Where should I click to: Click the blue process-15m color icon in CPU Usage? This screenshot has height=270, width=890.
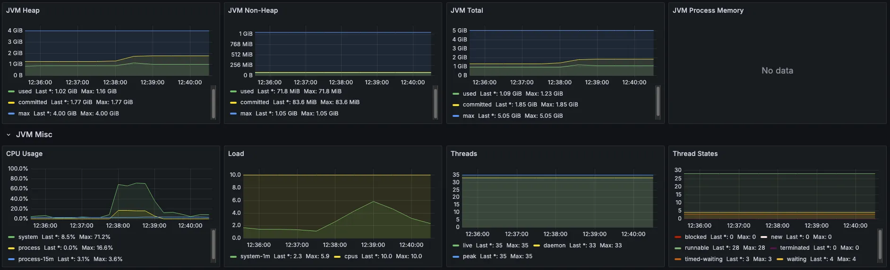point(11,259)
